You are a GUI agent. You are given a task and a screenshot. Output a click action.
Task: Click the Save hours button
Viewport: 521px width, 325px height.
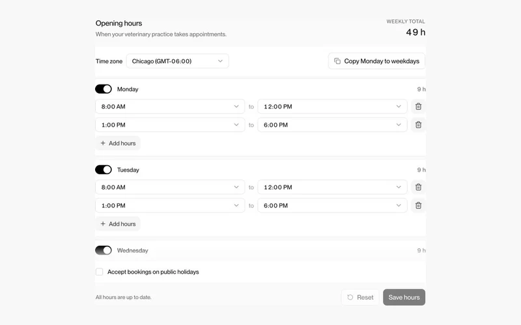pyautogui.click(x=404, y=297)
